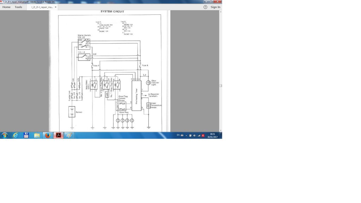
Task: Open the Paint palette icon in taskbar
Action: pos(69,135)
